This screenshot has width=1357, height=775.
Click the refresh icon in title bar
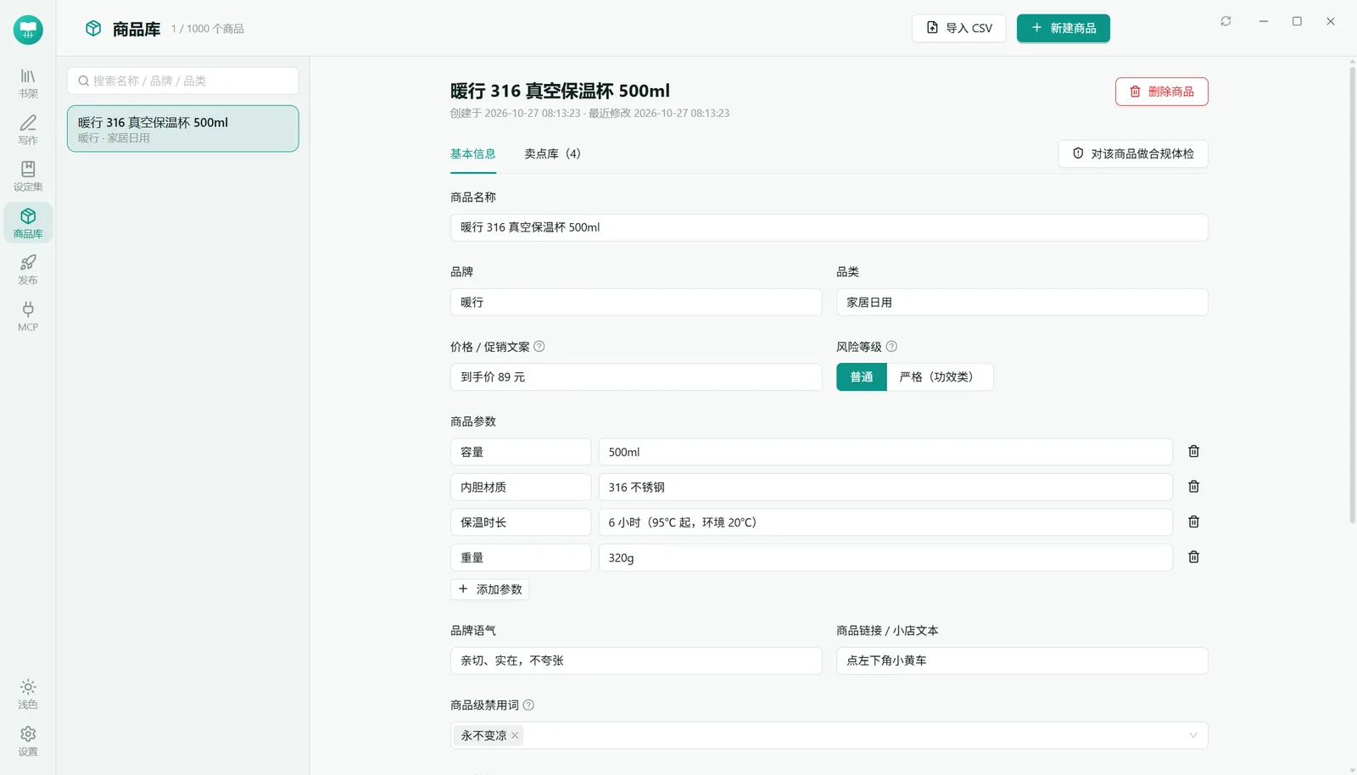pos(1226,21)
